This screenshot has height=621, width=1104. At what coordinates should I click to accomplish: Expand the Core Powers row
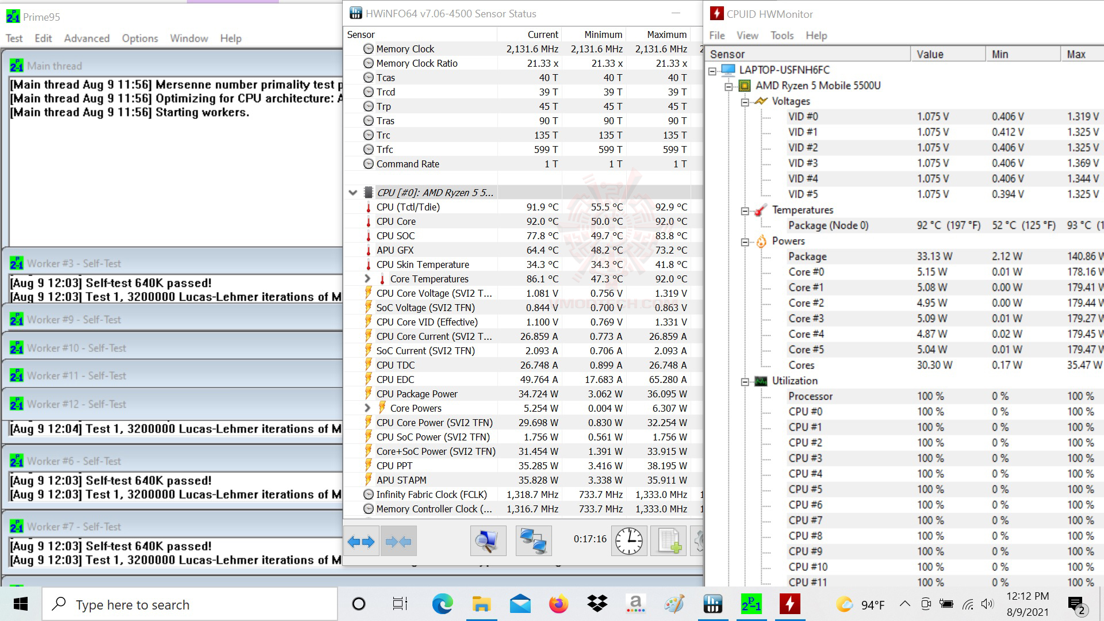click(x=367, y=408)
